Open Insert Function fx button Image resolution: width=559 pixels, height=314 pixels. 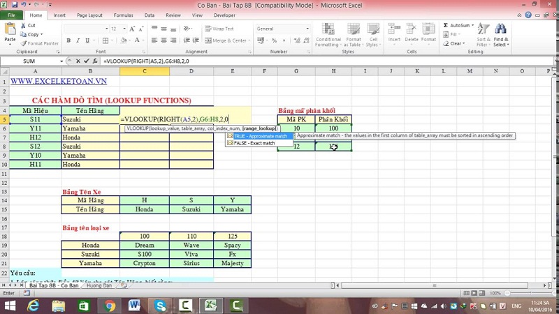click(96, 61)
